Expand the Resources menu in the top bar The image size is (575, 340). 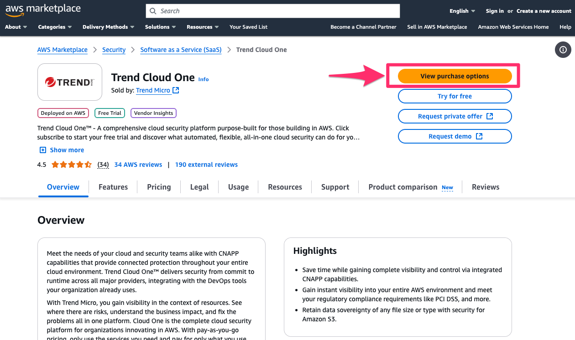click(203, 27)
